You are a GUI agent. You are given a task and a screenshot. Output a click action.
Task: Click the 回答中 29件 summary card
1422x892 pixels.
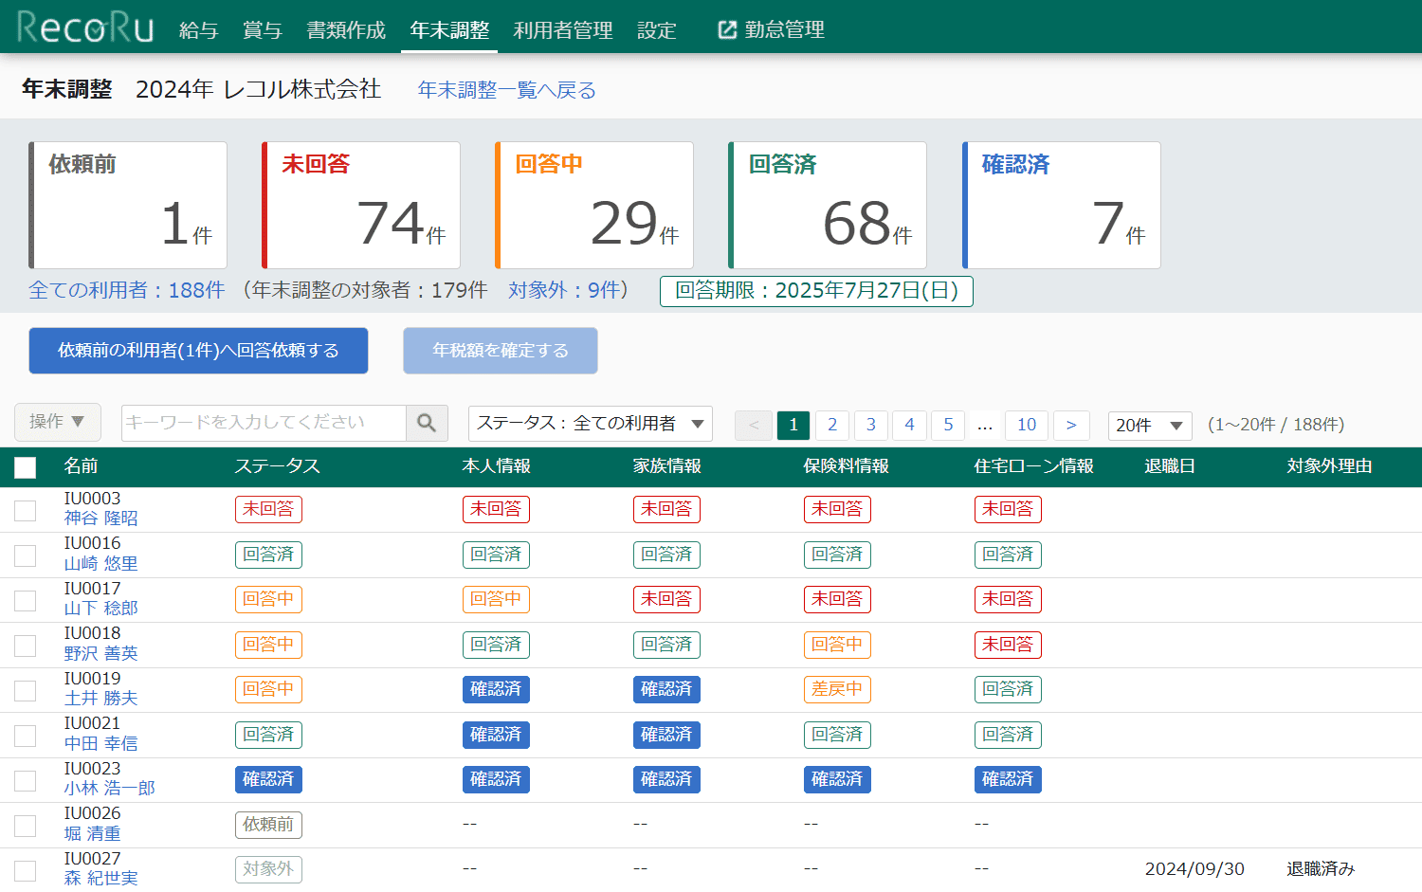[594, 205]
